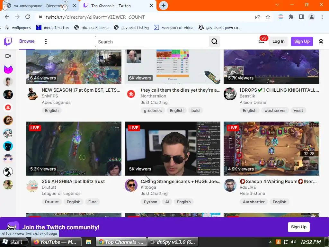Switch to the vx-underground Directory tab
The image size is (329, 247).
(x=39, y=6)
